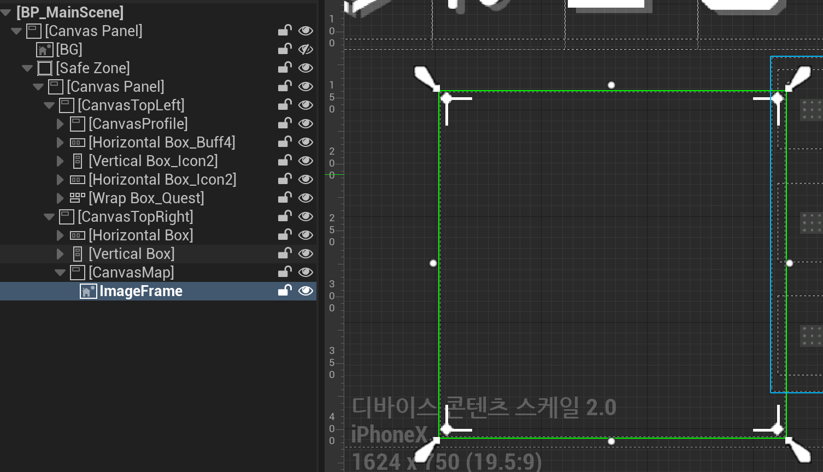
Task: Lock the Safe Zone widget
Action: pyautogui.click(x=285, y=68)
